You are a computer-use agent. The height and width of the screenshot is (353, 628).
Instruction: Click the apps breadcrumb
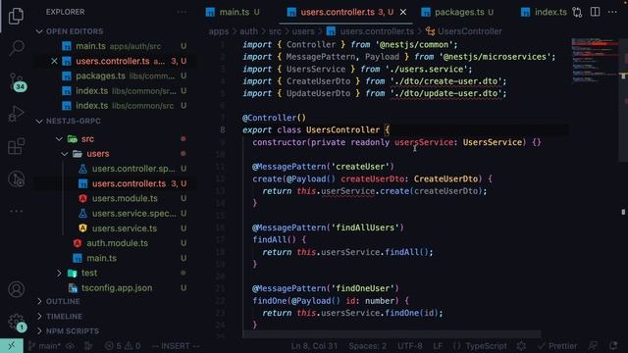[x=218, y=31]
